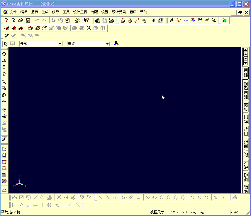This screenshot has width=251, height=216.
Task: Switch to the 图素 catalog tab
Action: tap(246, 73)
